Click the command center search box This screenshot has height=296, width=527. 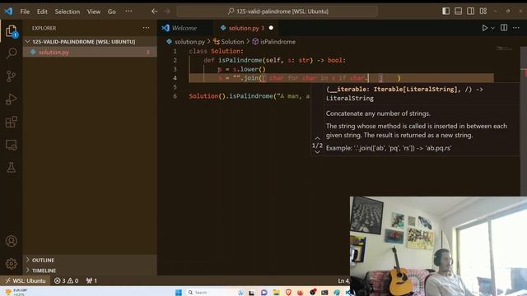pyautogui.click(x=277, y=11)
